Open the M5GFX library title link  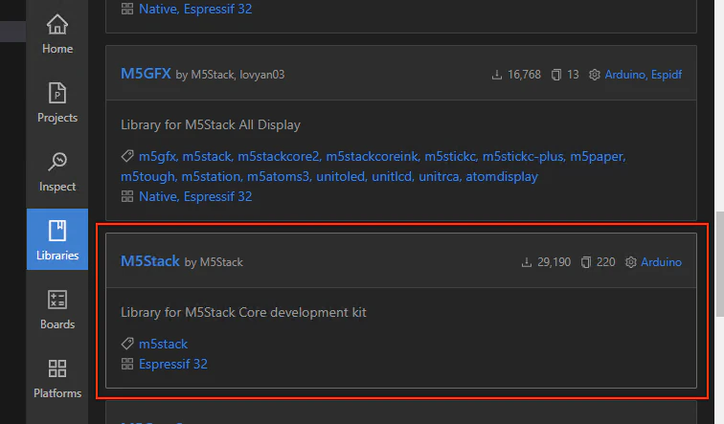tap(146, 74)
